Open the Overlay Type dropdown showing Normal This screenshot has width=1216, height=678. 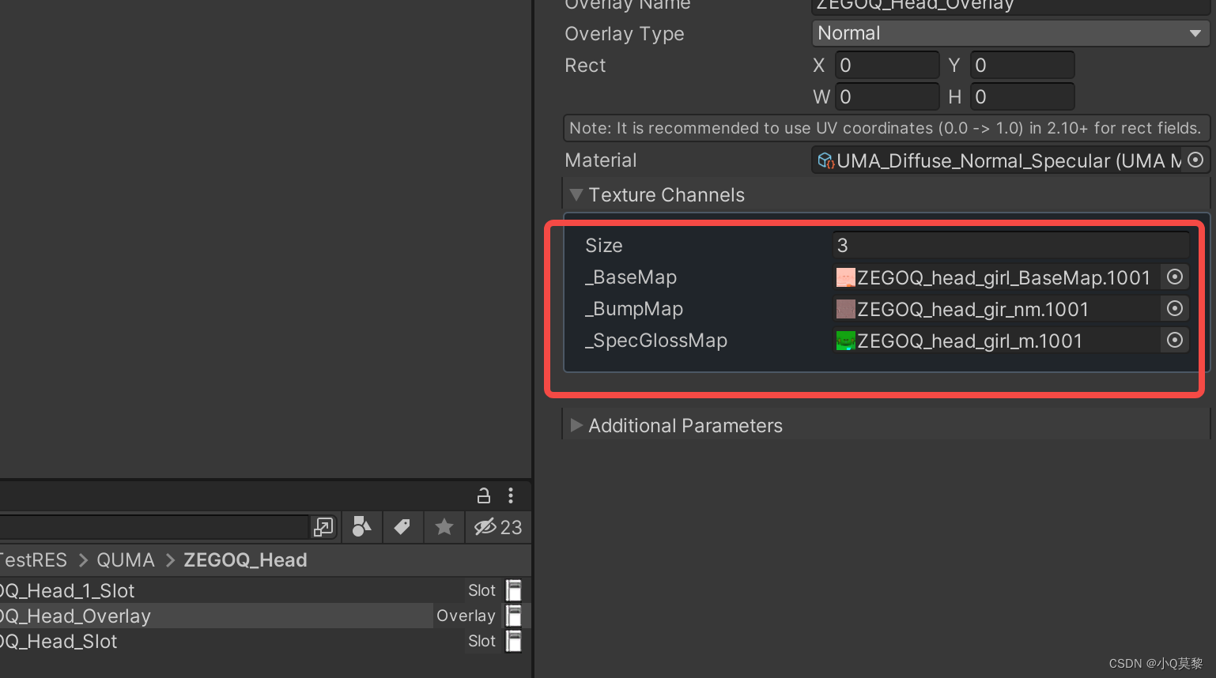coord(1010,33)
